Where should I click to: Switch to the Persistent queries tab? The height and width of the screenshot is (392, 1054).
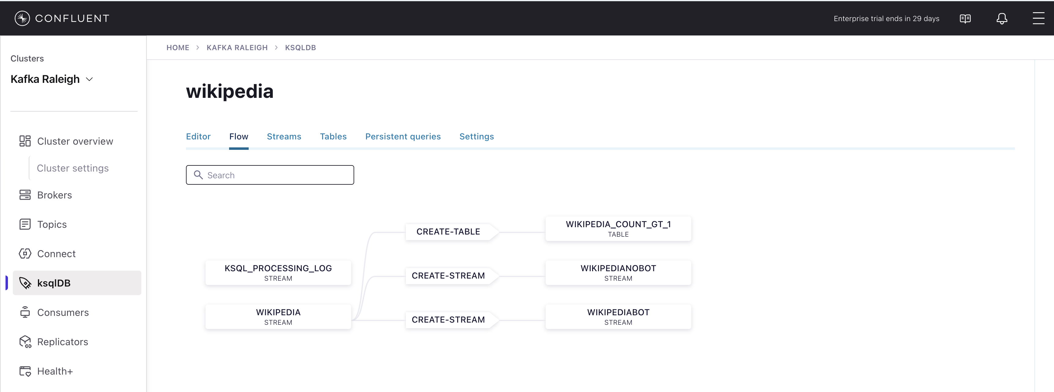403,137
